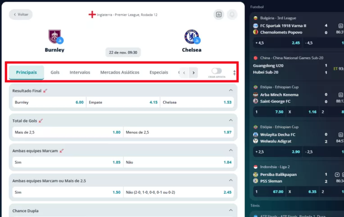Switch to the Gols tab
344x217 pixels.
pos(55,72)
